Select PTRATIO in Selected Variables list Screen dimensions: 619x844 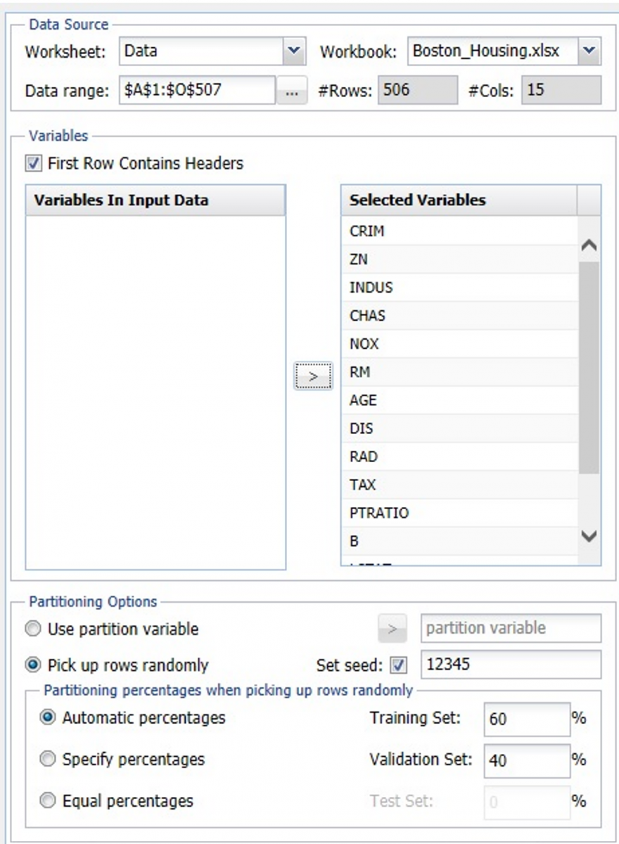coord(379,513)
